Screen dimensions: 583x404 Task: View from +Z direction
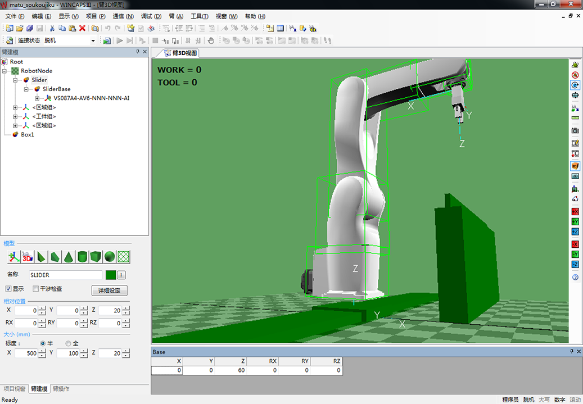[575, 231]
